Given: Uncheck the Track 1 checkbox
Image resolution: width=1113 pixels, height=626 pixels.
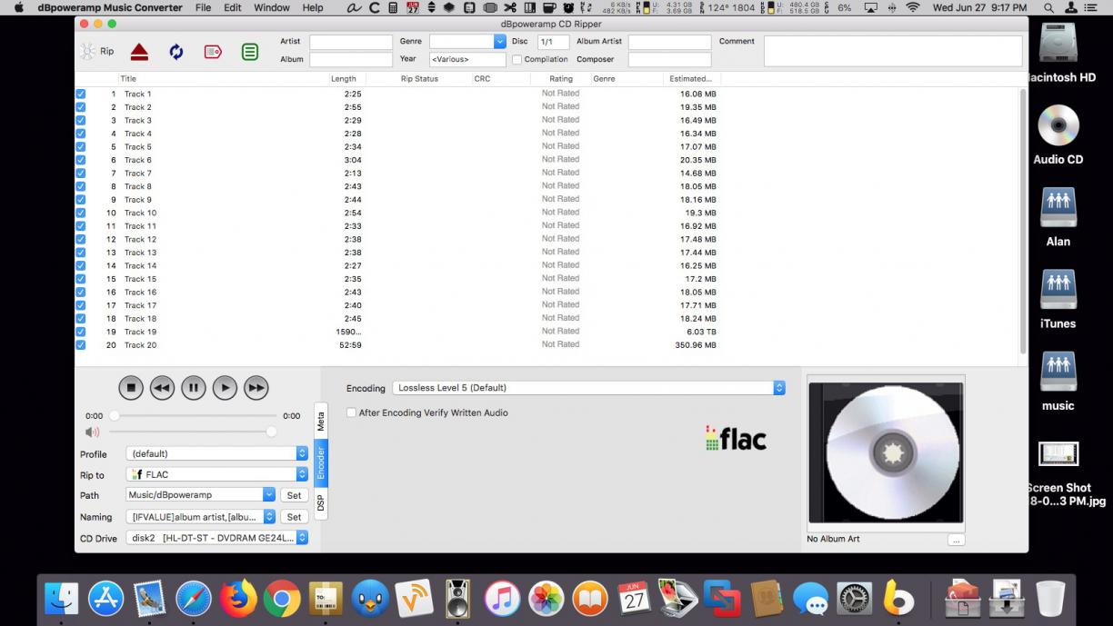Looking at the screenshot, I should tap(81, 94).
